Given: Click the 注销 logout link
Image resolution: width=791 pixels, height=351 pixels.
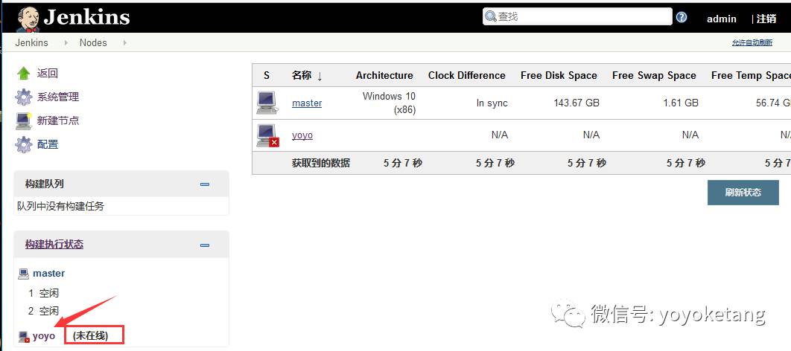Looking at the screenshot, I should click(x=766, y=19).
